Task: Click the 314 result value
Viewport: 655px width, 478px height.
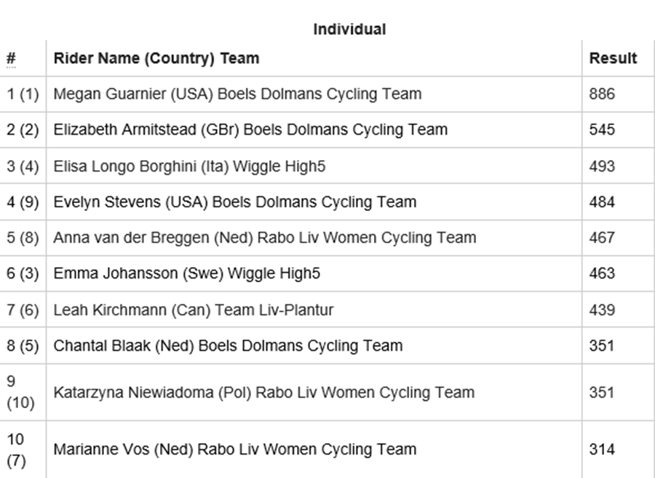Action: click(x=602, y=450)
